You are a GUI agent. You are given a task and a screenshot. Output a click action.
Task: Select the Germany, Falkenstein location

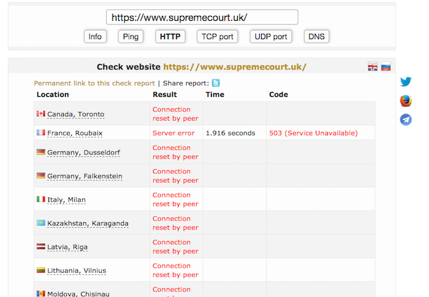point(85,176)
